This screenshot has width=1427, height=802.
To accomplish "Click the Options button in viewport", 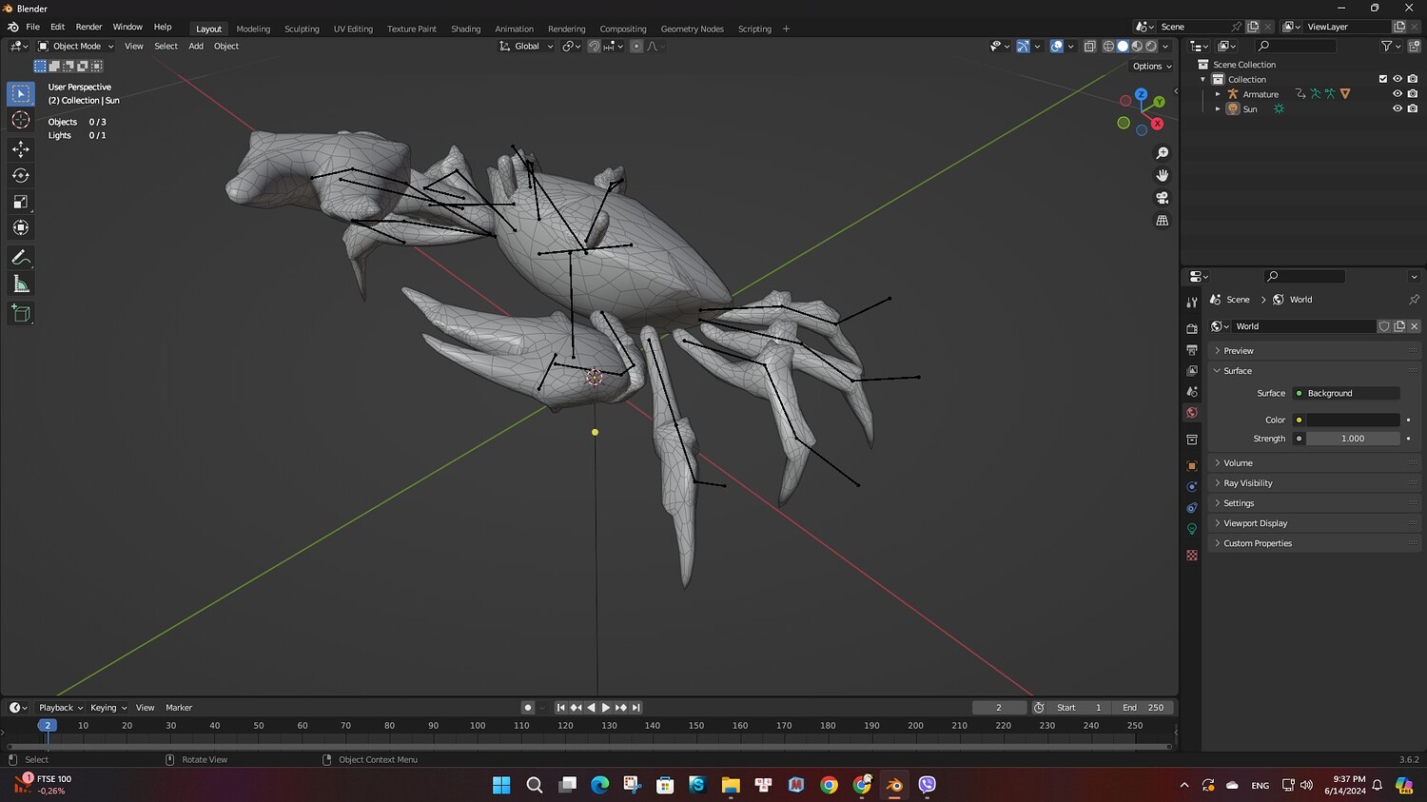I will (x=1151, y=67).
